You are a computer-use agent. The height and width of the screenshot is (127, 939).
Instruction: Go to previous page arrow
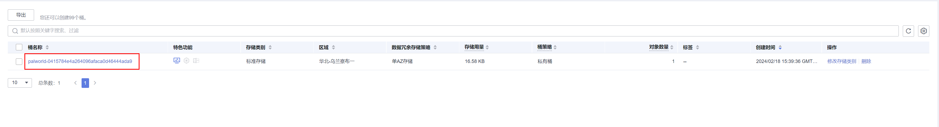click(75, 83)
